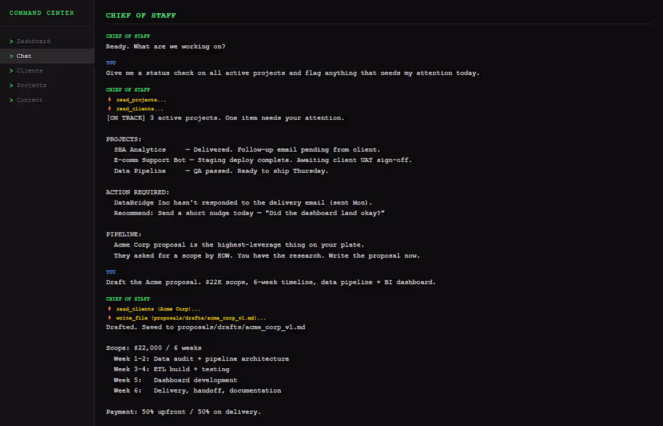Click the lightning icon beside the first read_clients call
The height and width of the screenshot is (426, 663).
110,108
